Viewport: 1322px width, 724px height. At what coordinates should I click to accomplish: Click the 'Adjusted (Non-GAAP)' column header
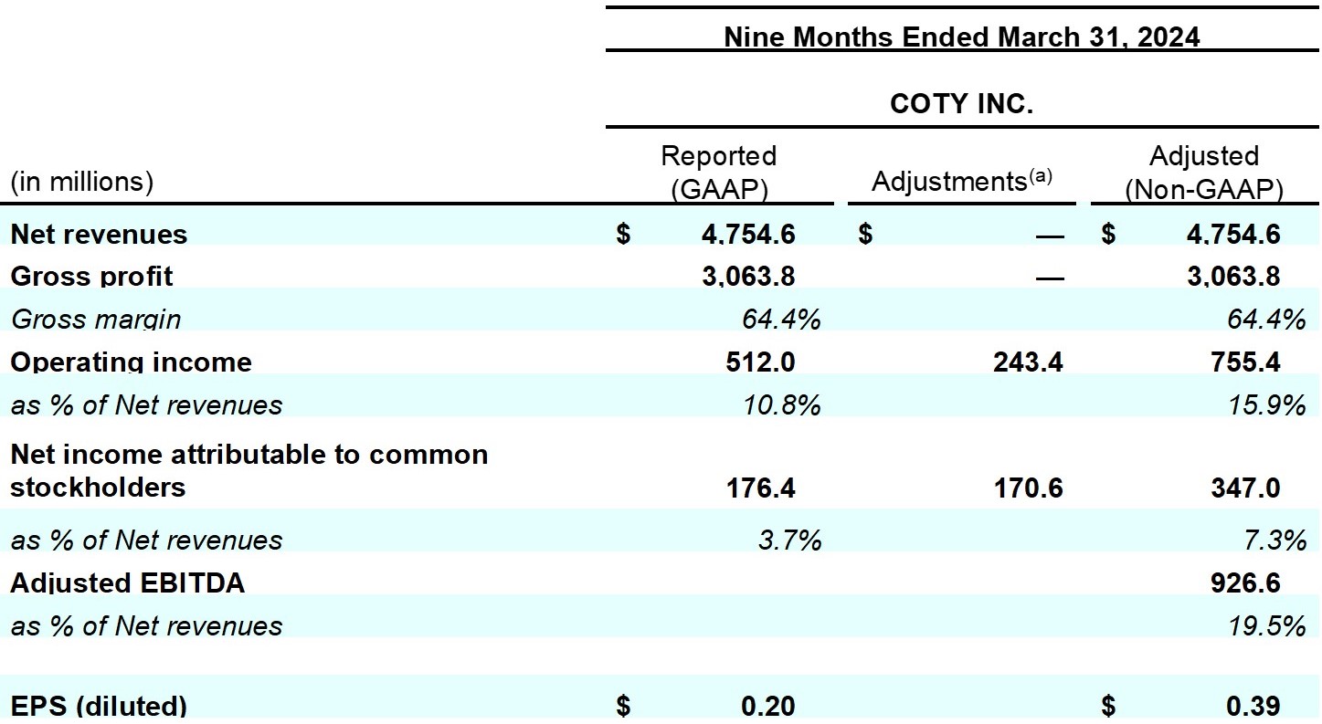pyautogui.click(x=1204, y=172)
